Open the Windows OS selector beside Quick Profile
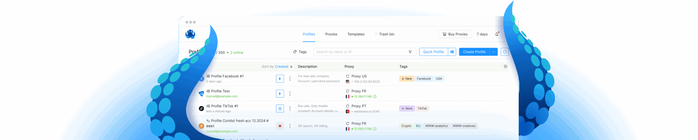 (x=452, y=52)
